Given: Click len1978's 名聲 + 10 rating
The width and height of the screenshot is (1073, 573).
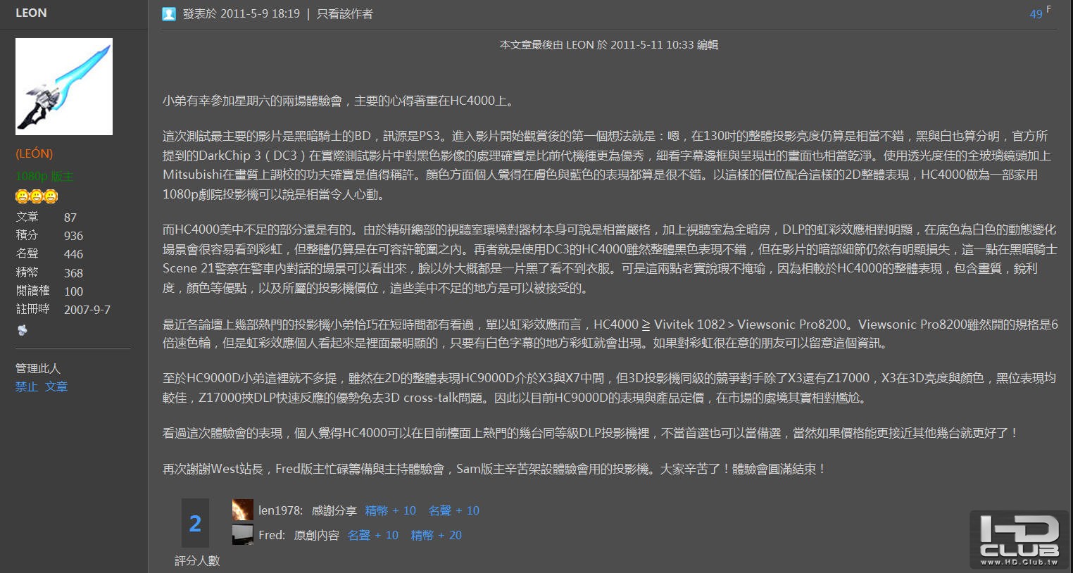Looking at the screenshot, I should tap(454, 510).
